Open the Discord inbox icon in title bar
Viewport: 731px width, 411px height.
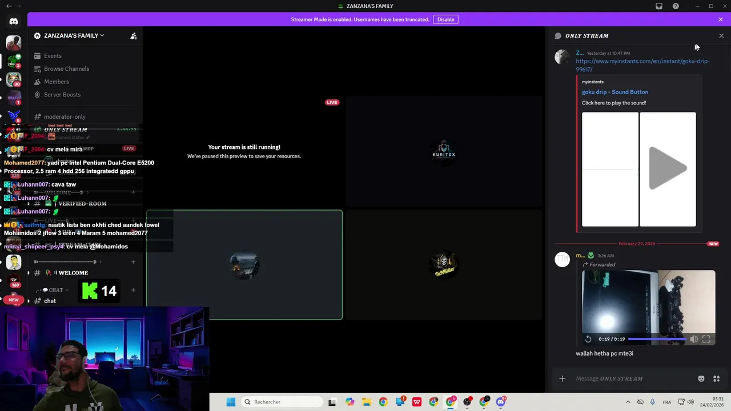coord(659,6)
